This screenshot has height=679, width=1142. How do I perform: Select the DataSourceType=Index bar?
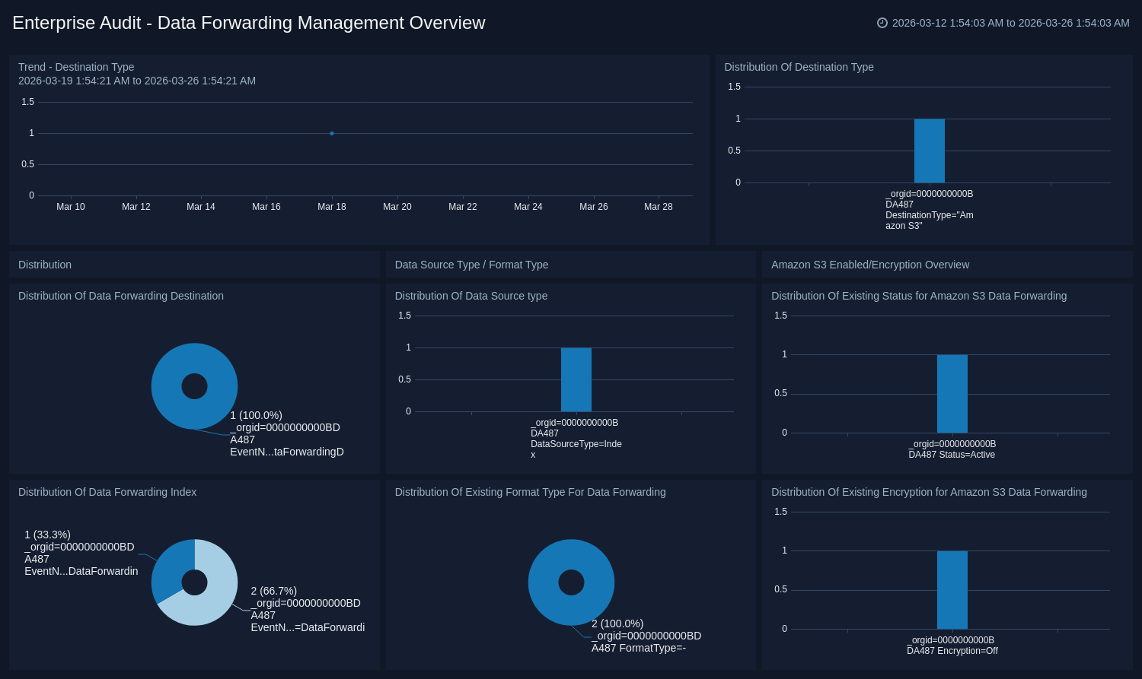[576, 379]
